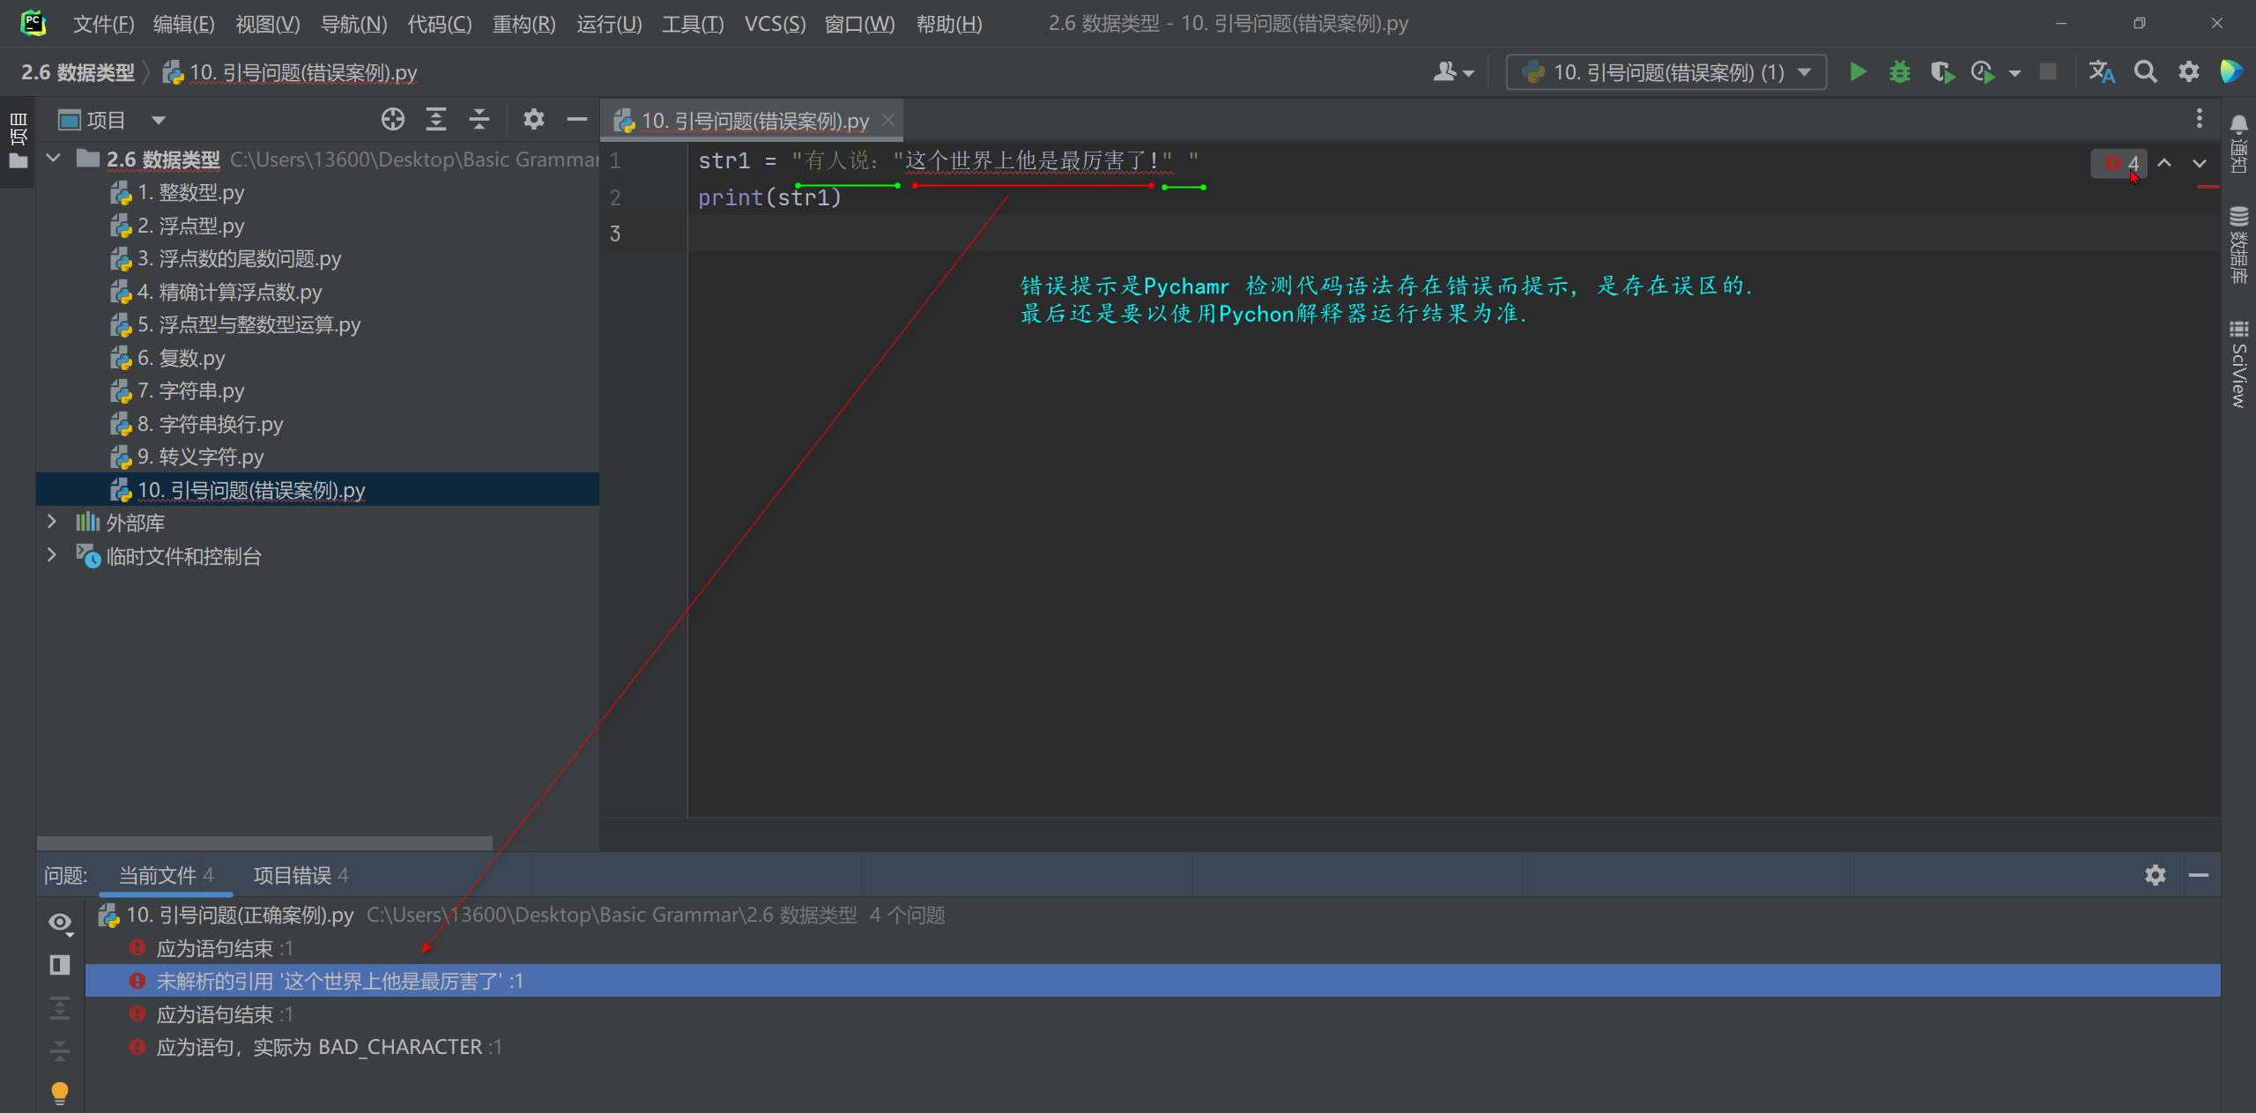Select the first 应为语句结束 problem
The height and width of the screenshot is (1113, 2256).
tap(1153, 948)
